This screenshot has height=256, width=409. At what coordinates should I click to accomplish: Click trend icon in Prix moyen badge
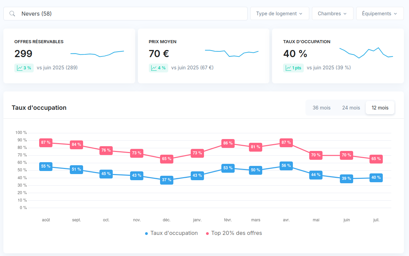(x=154, y=68)
